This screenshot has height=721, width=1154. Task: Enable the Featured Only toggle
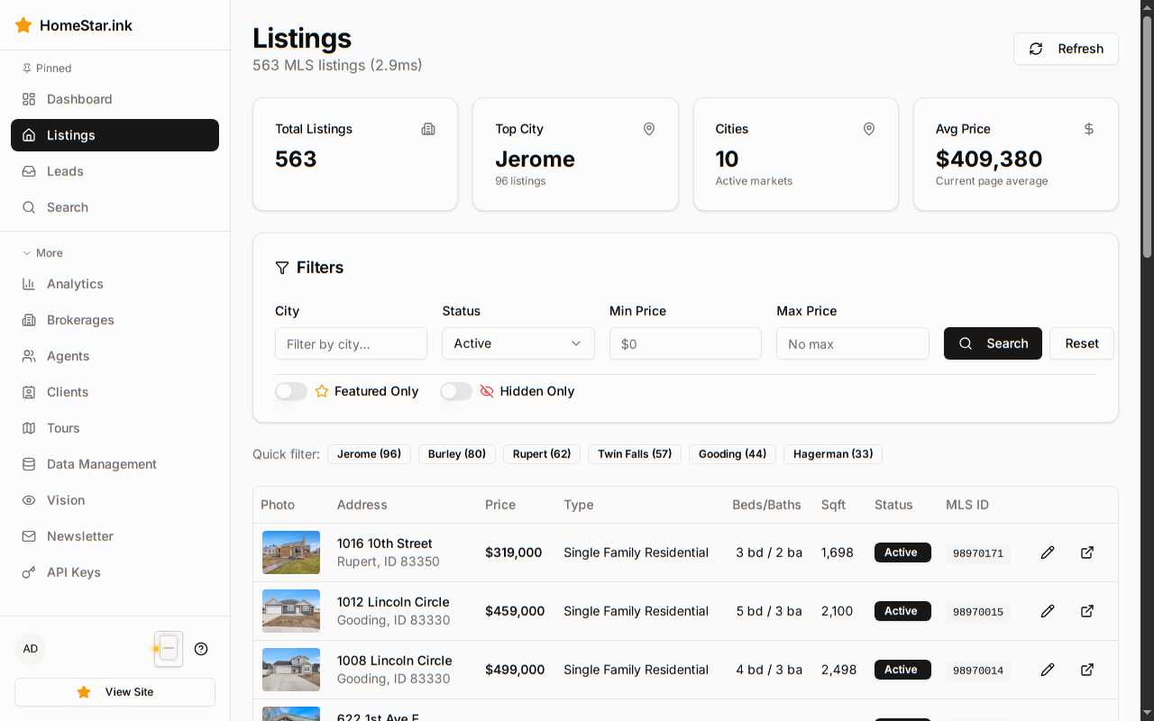tap(290, 391)
